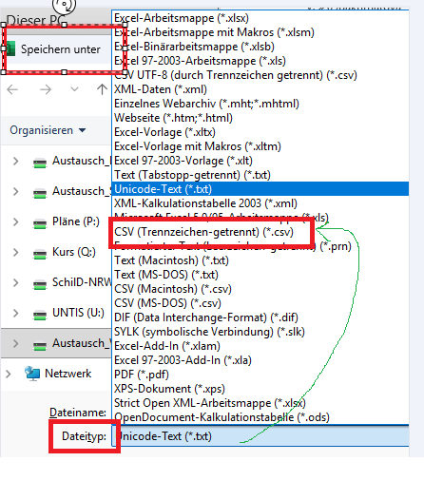Viewport: 424px width, 500px height.
Task: Expand the selected Austausch drive row
Action: (x=15, y=343)
